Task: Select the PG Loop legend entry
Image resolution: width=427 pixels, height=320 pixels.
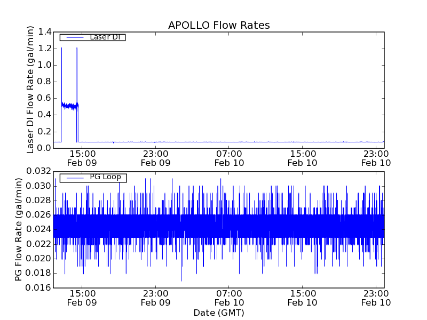Action: pos(93,178)
